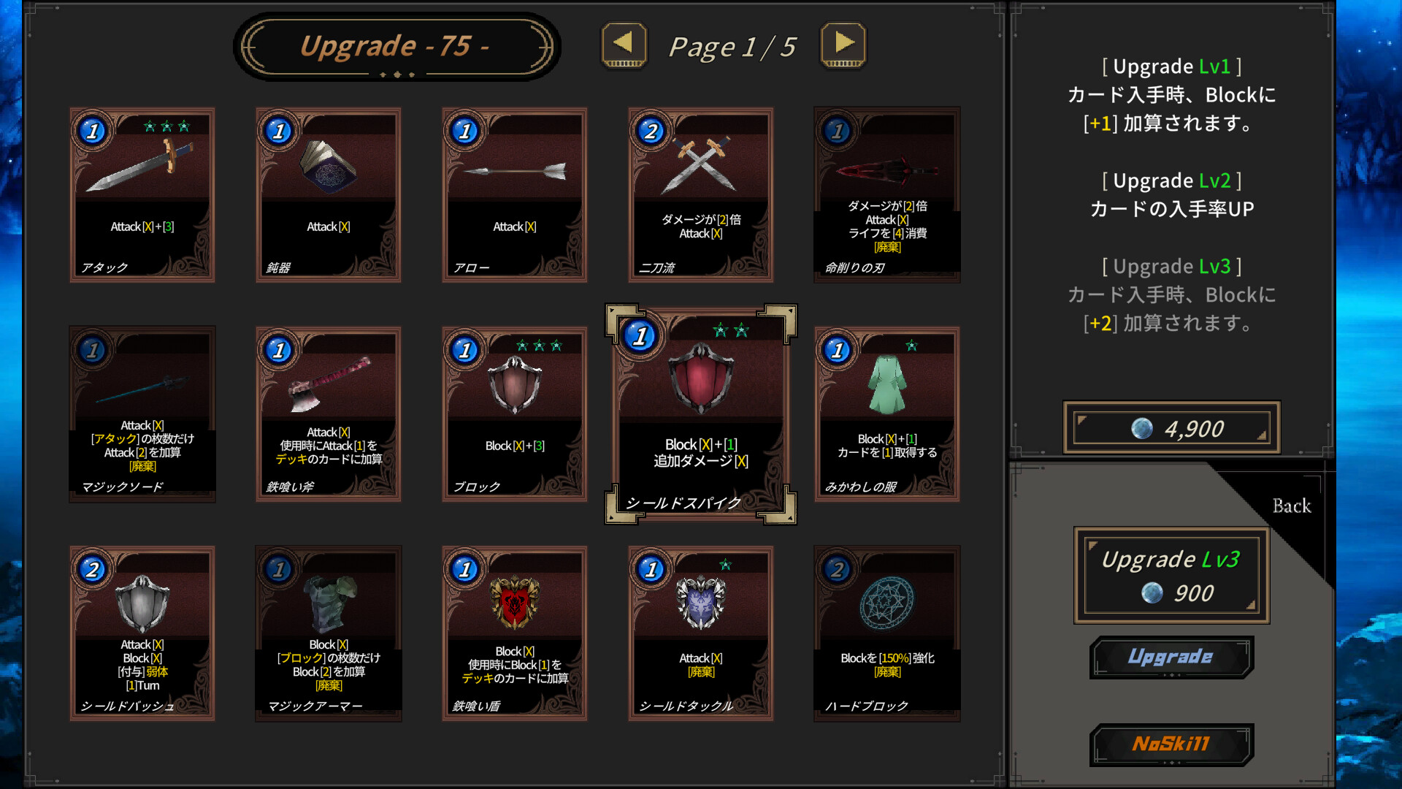Select the アタック sword card

(x=142, y=195)
